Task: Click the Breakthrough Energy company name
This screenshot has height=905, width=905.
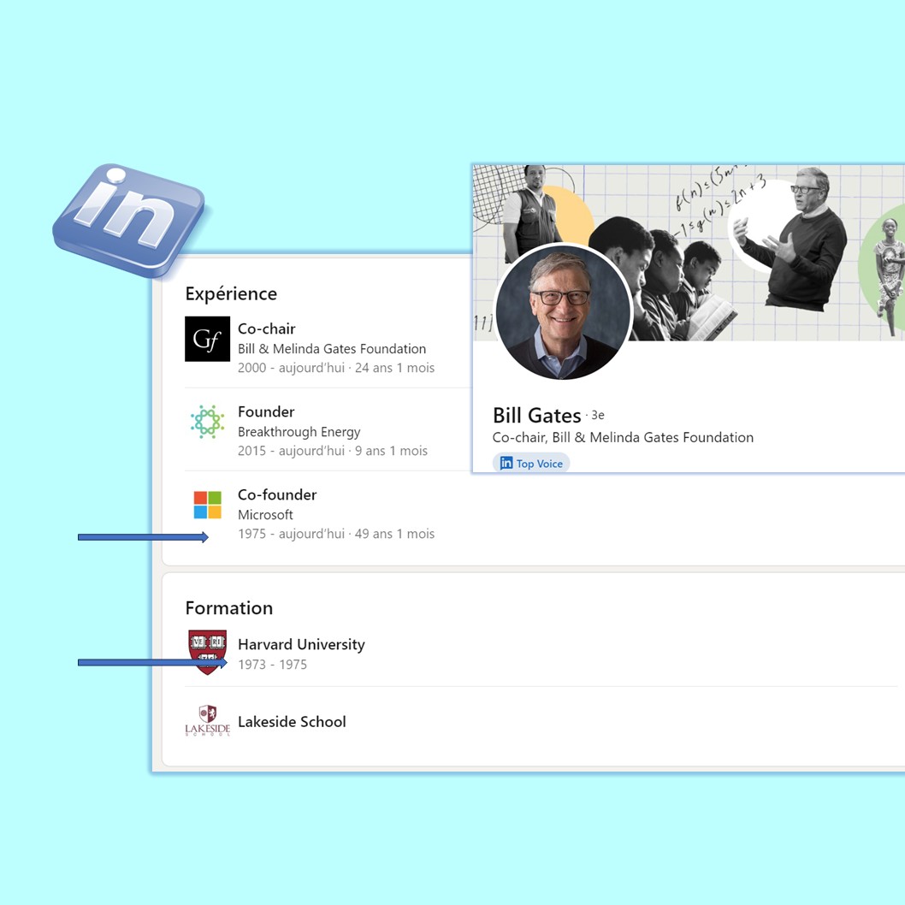Action: point(299,432)
